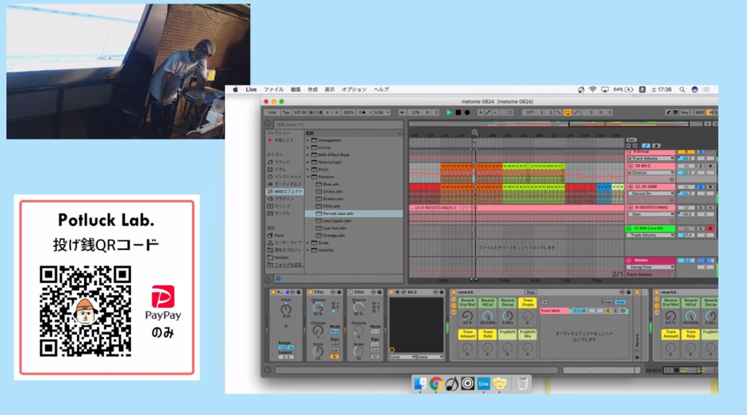This screenshot has width=747, height=415.
Task: Select the オーディオエフェクト category in browser
Action: click(284, 184)
